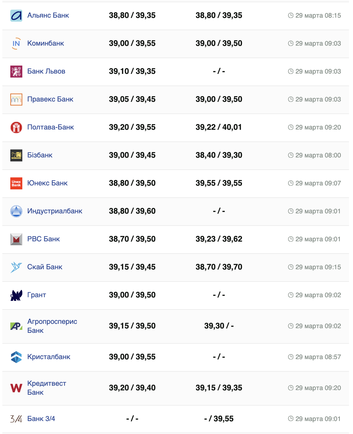The image size is (353, 434).
Task: Click the Скай Банк bird logo
Action: [x=16, y=267]
